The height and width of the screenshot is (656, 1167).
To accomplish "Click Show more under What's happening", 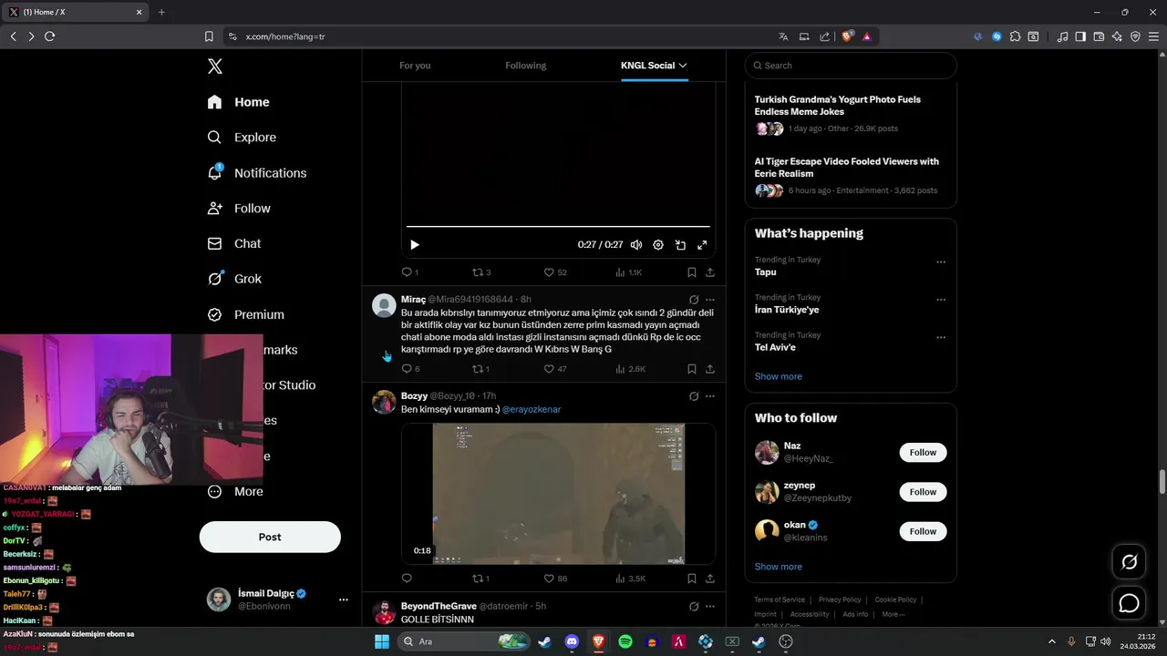I will coord(778,376).
